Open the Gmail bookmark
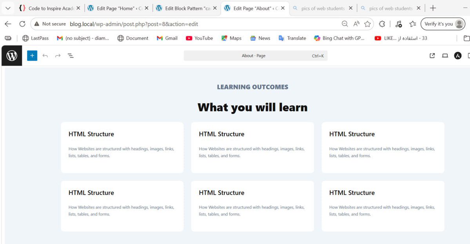Image resolution: width=470 pixels, height=244 pixels. 167,38
